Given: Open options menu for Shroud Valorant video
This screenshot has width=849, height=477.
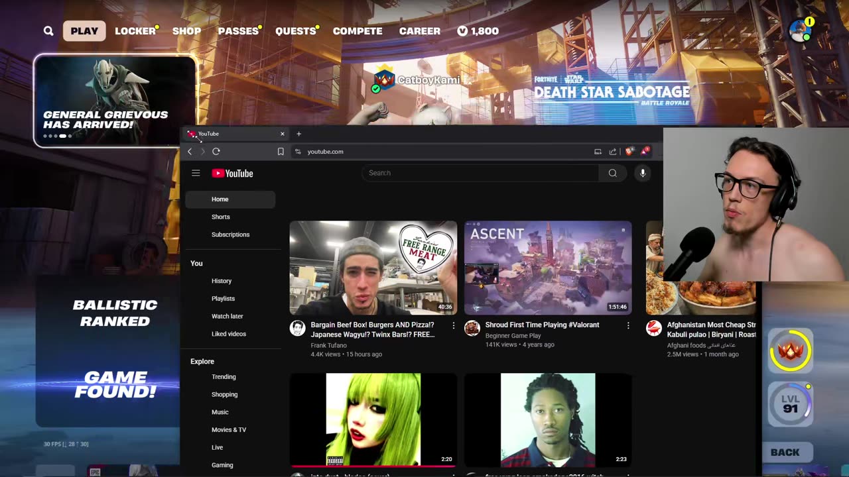Looking at the screenshot, I should pyautogui.click(x=628, y=325).
